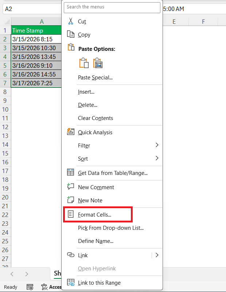Click the Link to this Range icon
This screenshot has width=226, height=292.
pos(71,282)
